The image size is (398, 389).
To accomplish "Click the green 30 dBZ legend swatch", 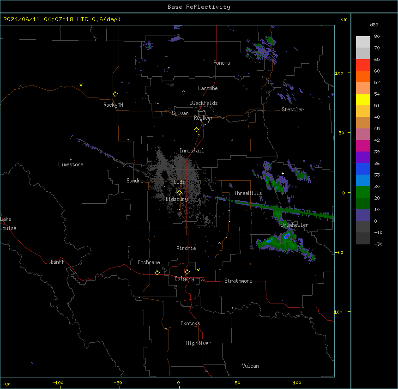I will pos(363,192).
